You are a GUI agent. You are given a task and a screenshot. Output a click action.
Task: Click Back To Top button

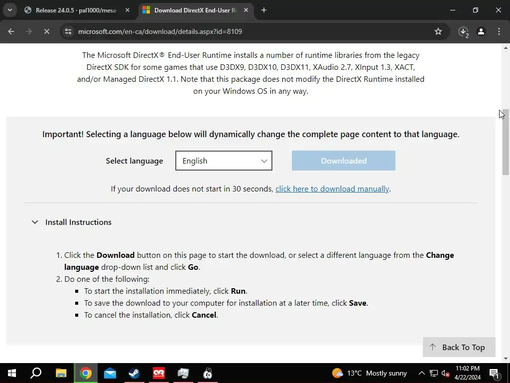pos(459,347)
